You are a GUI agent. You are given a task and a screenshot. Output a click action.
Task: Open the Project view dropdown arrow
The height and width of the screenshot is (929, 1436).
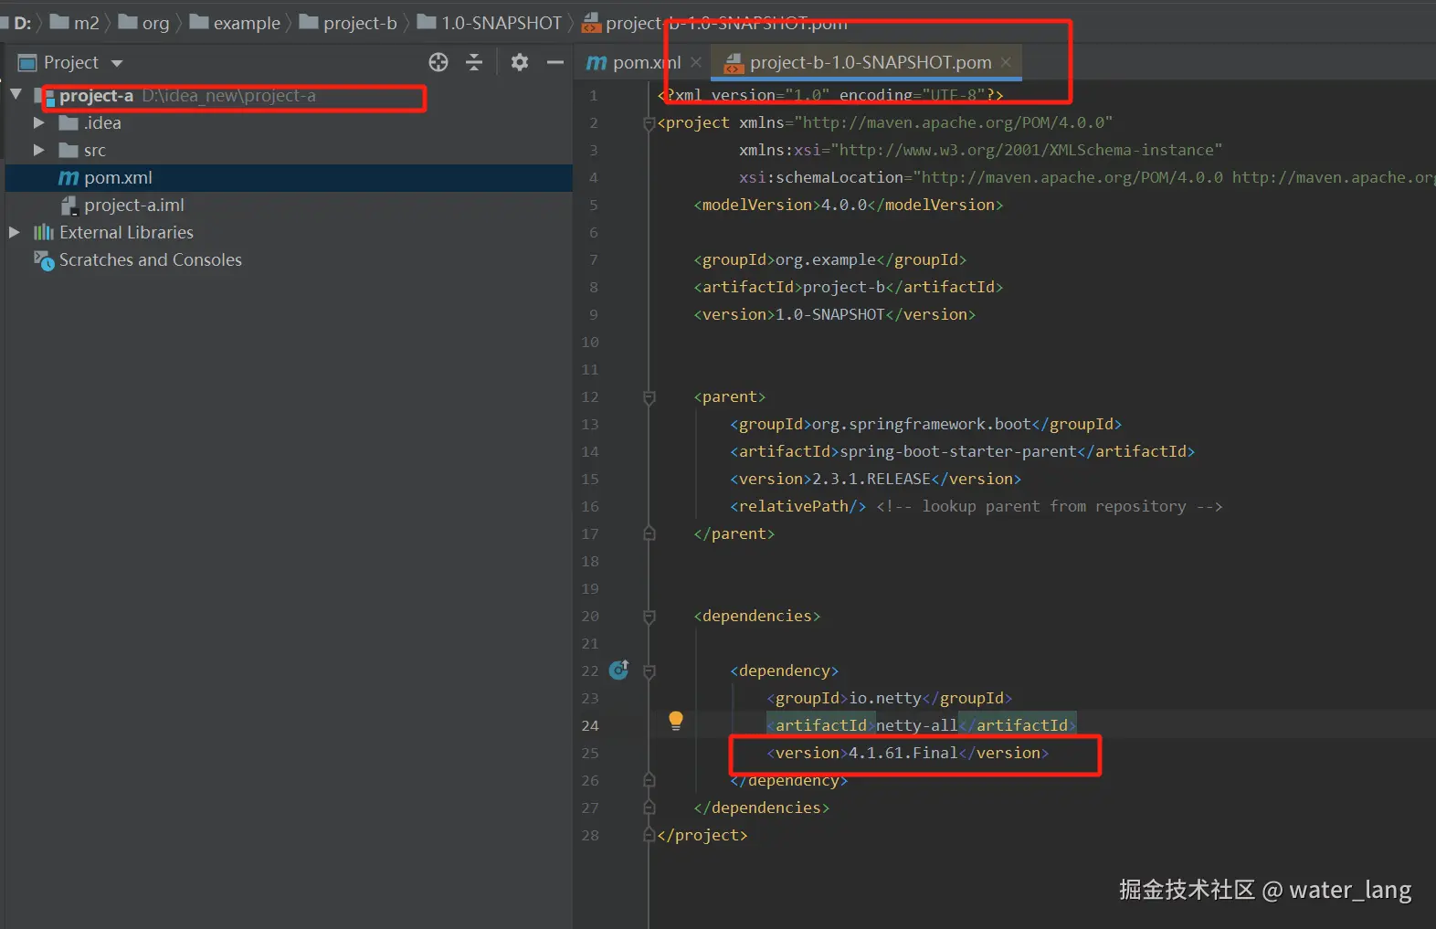click(116, 63)
